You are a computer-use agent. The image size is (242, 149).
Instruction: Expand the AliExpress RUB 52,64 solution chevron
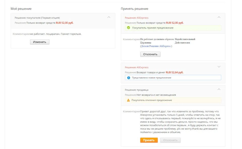[x=219, y=67]
